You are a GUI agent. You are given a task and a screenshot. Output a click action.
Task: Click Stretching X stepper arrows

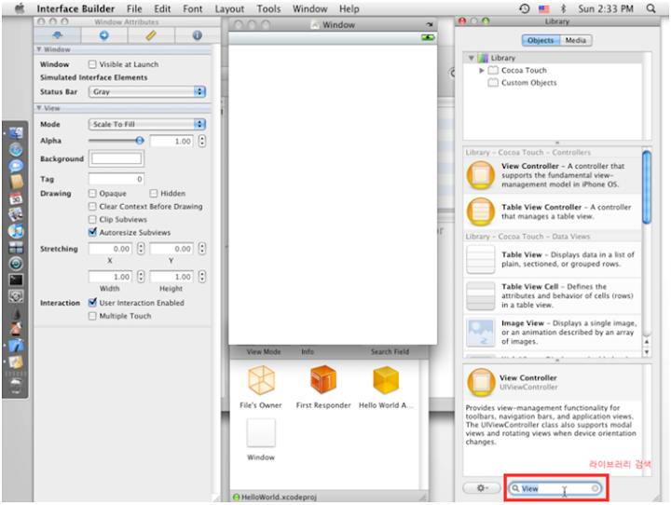[x=141, y=249]
